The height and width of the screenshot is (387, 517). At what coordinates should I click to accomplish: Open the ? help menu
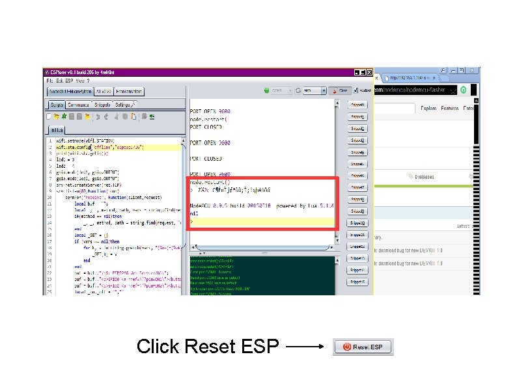(88, 81)
